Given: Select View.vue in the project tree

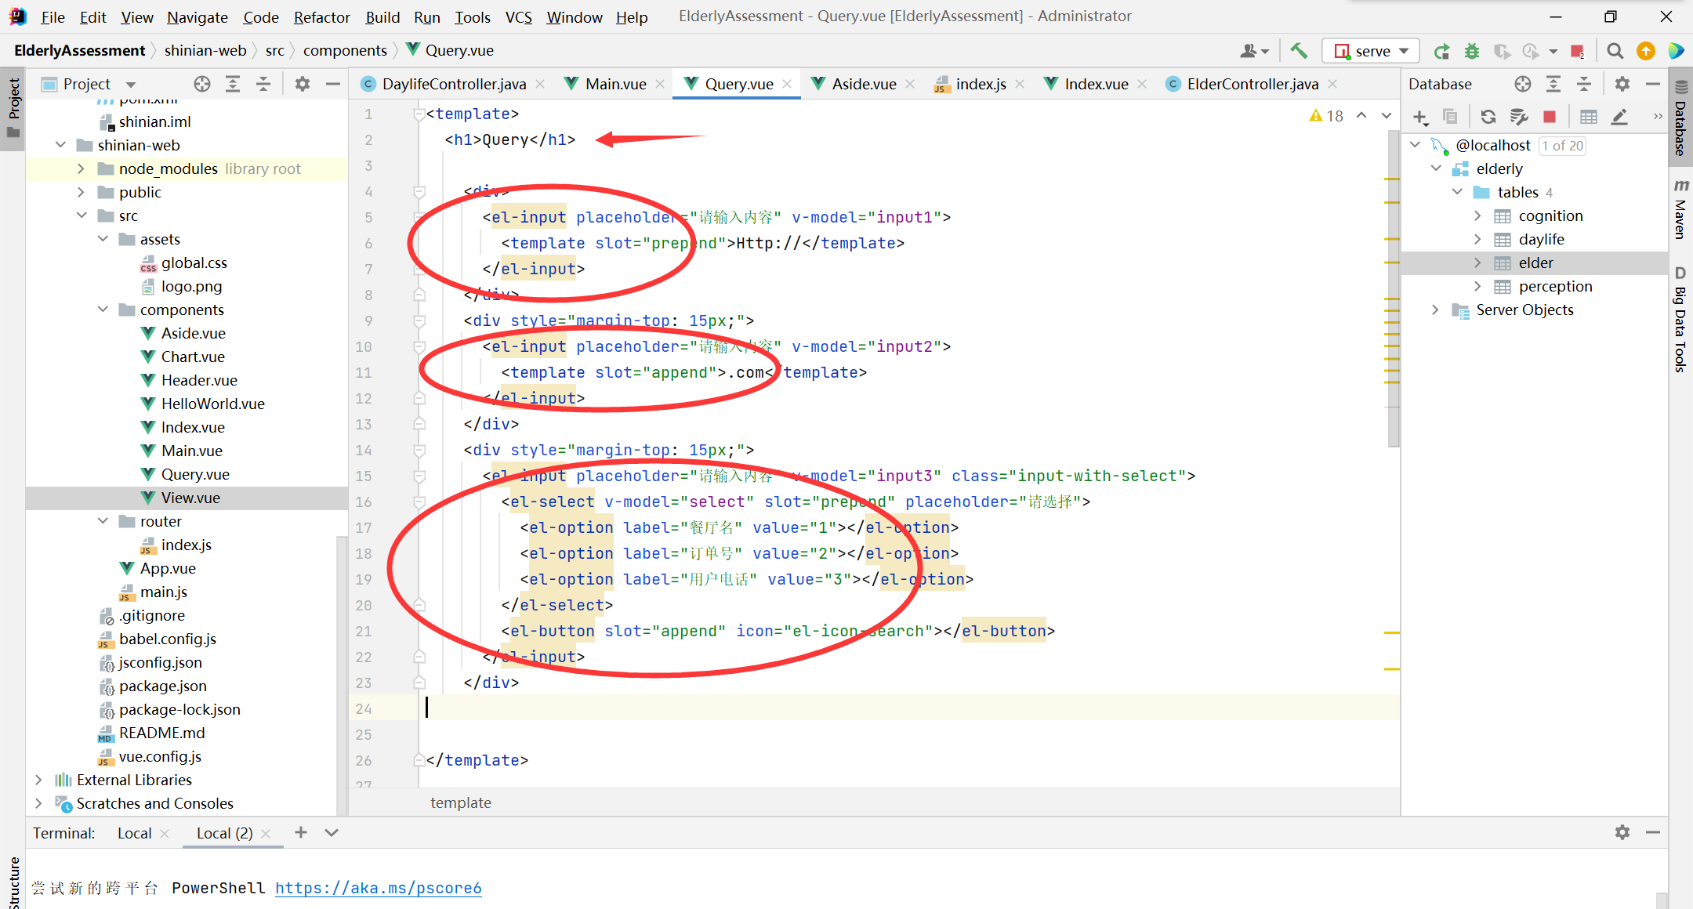Looking at the screenshot, I should [190, 498].
